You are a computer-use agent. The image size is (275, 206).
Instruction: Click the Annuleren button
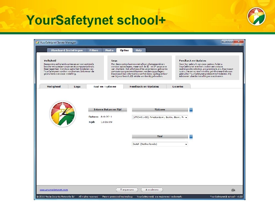(x=152, y=190)
